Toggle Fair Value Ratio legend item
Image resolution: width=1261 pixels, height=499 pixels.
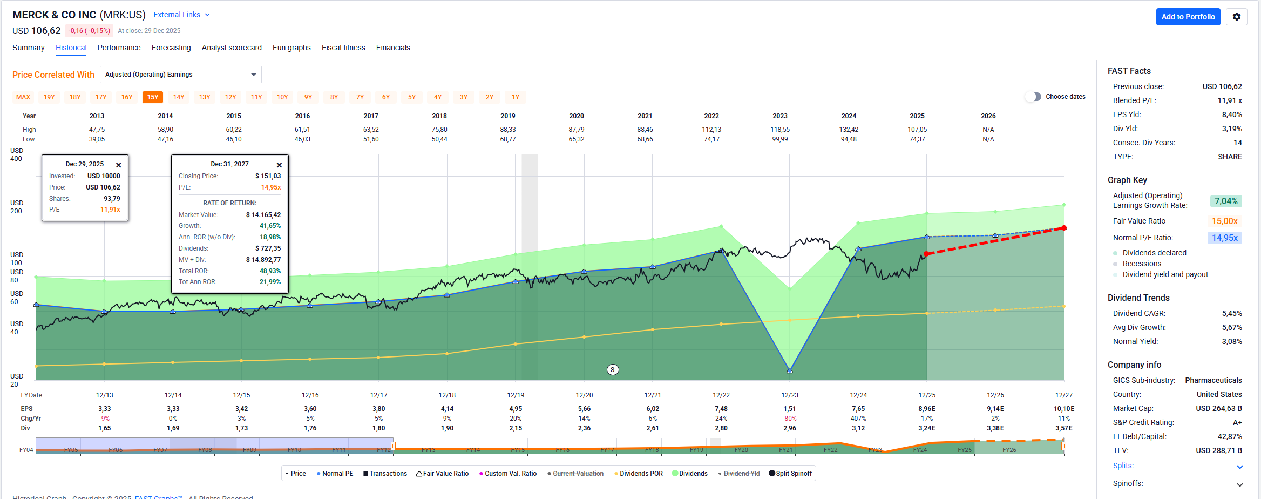[442, 474]
